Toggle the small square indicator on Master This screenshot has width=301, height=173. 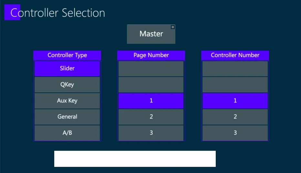point(173,27)
